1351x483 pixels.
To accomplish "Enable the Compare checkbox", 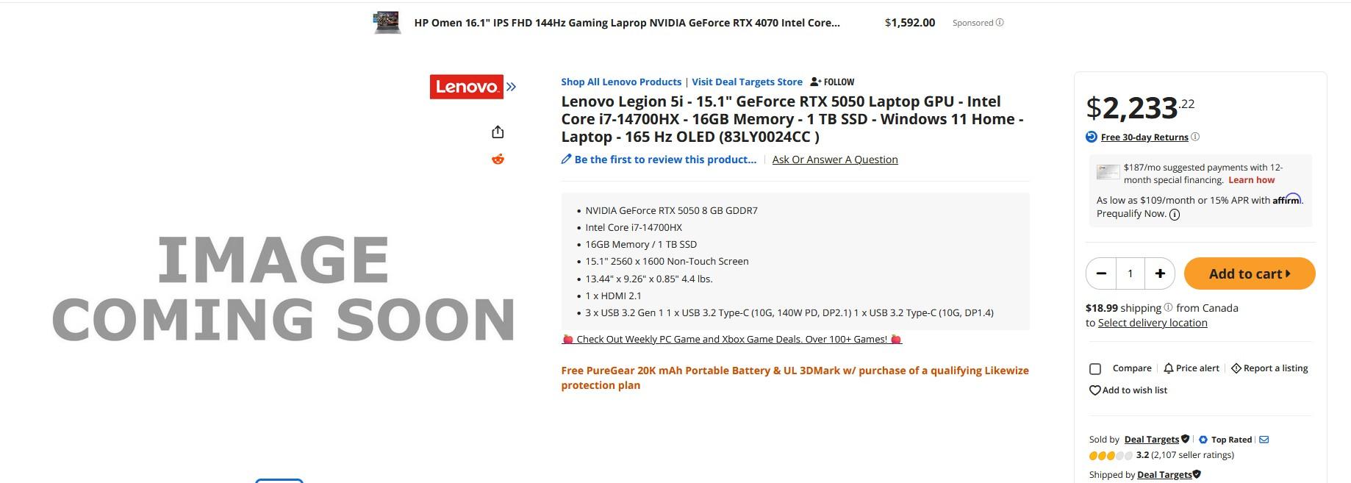I will coord(1094,368).
